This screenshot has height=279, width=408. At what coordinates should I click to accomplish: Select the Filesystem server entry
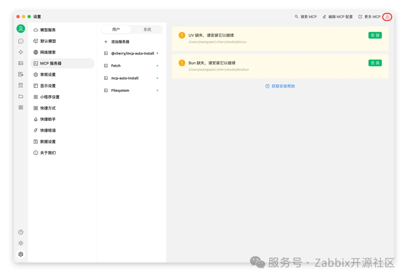[120, 90]
